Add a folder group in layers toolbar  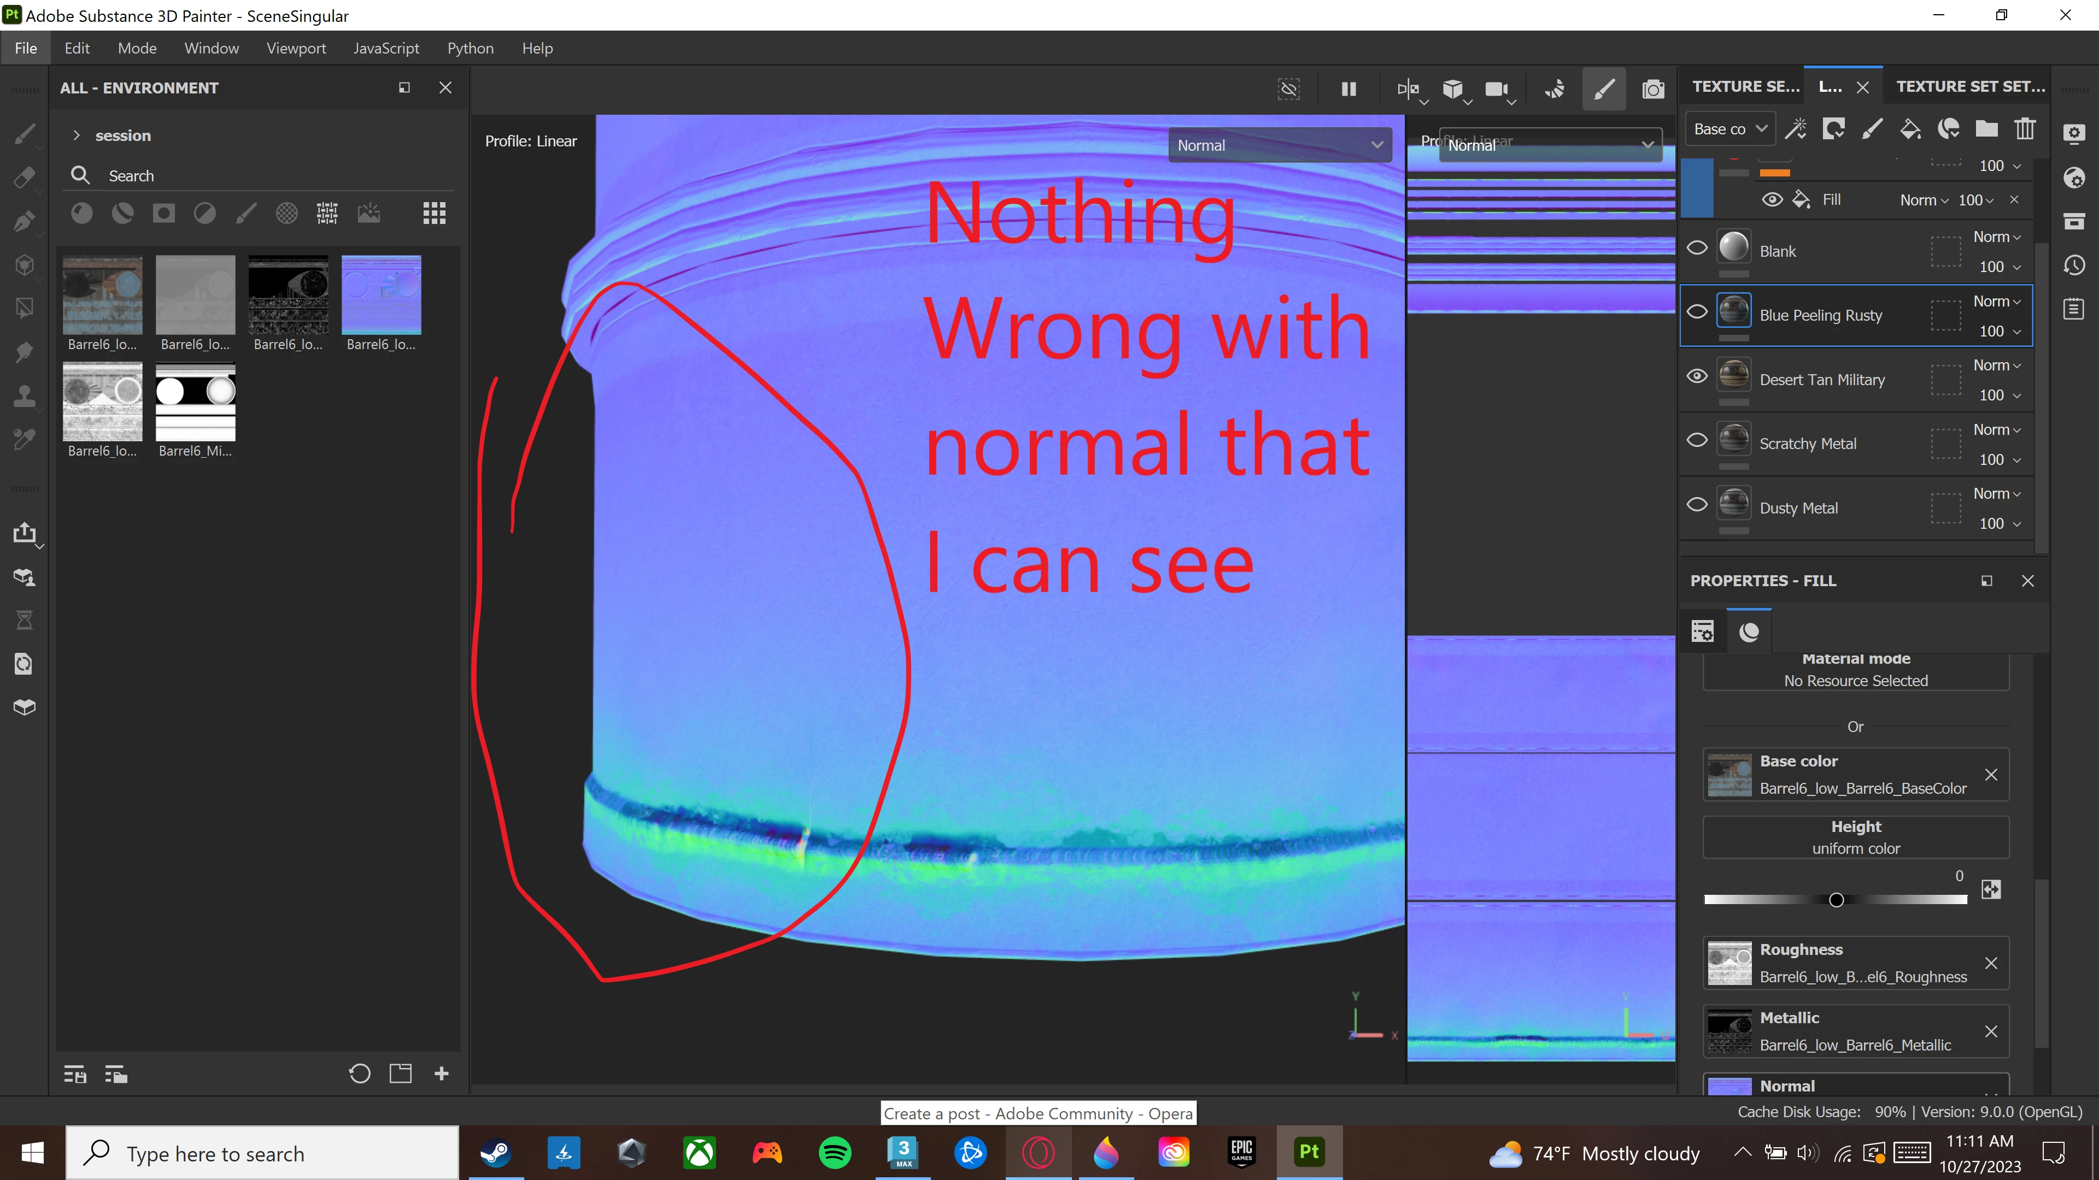tap(1986, 129)
